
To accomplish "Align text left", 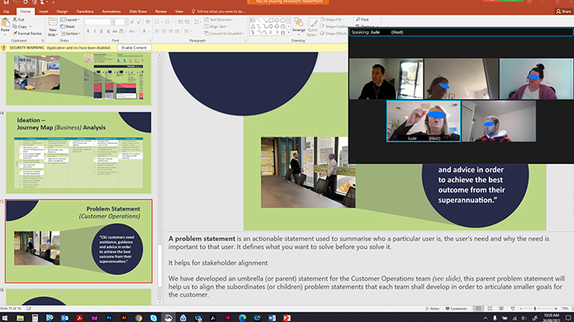I will point(157,31).
